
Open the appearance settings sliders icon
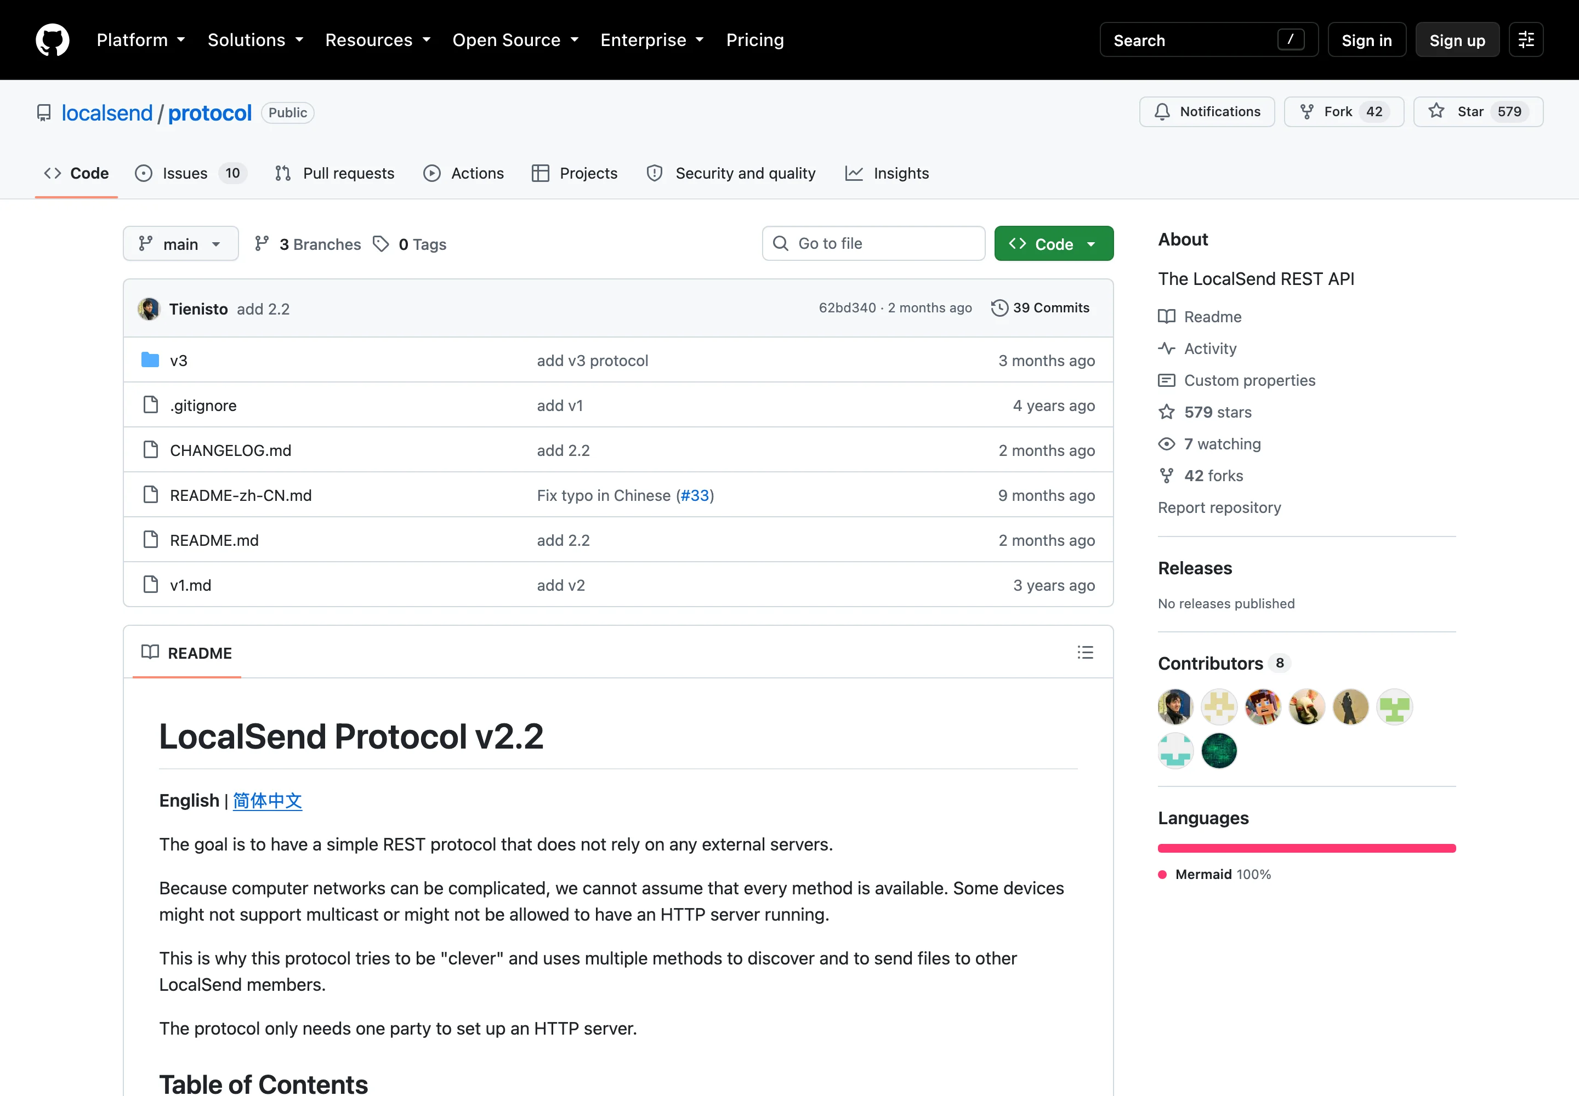coord(1526,40)
